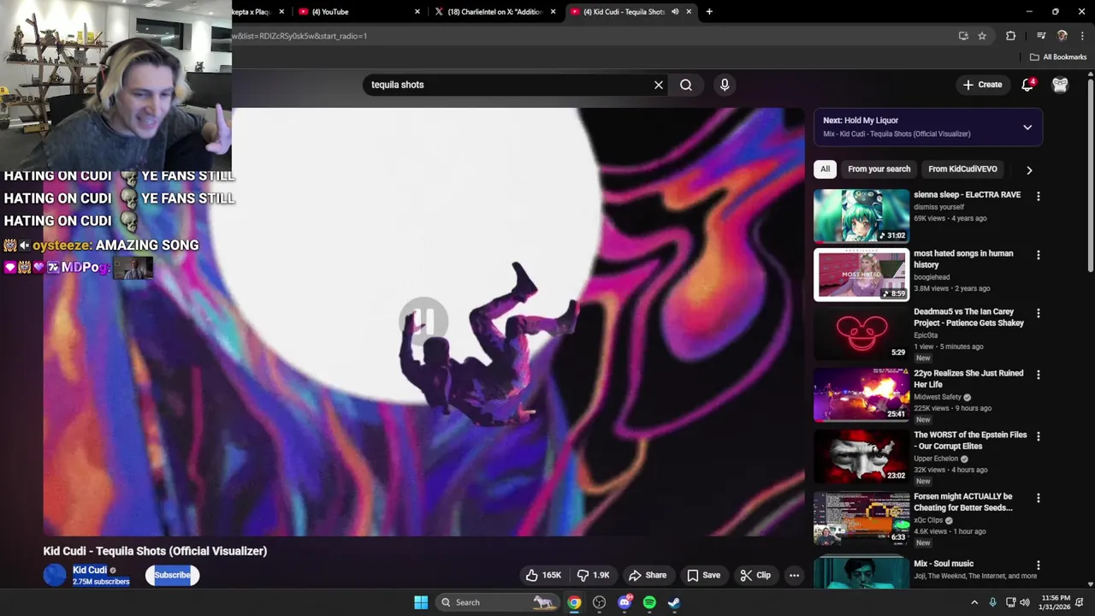The image size is (1095, 616).
Task: Toggle the microphone tray icon
Action: pos(992,602)
